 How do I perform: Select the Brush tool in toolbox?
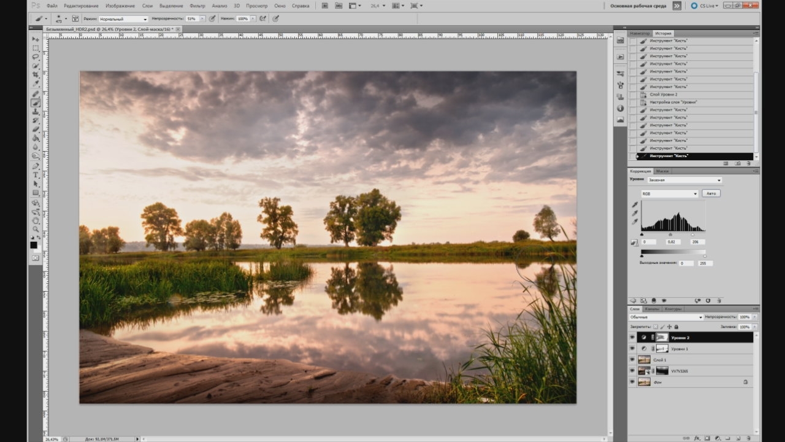[36, 103]
